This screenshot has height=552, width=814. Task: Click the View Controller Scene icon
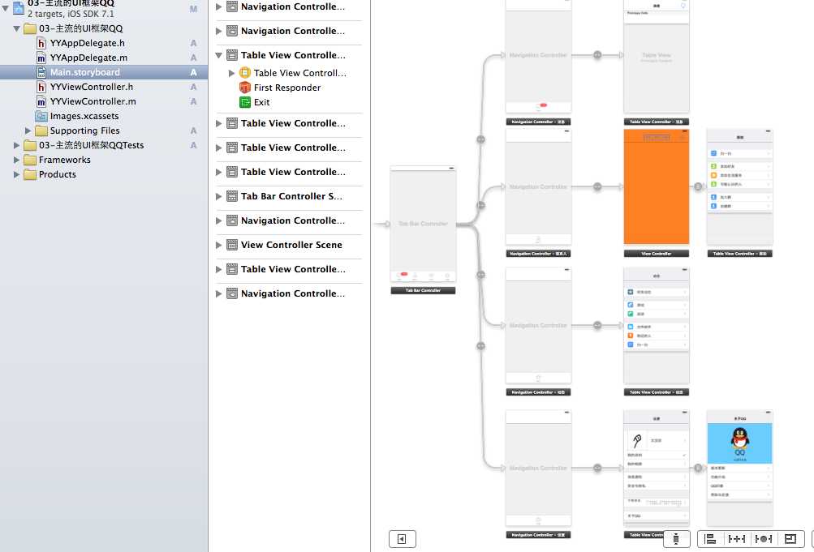click(x=232, y=245)
